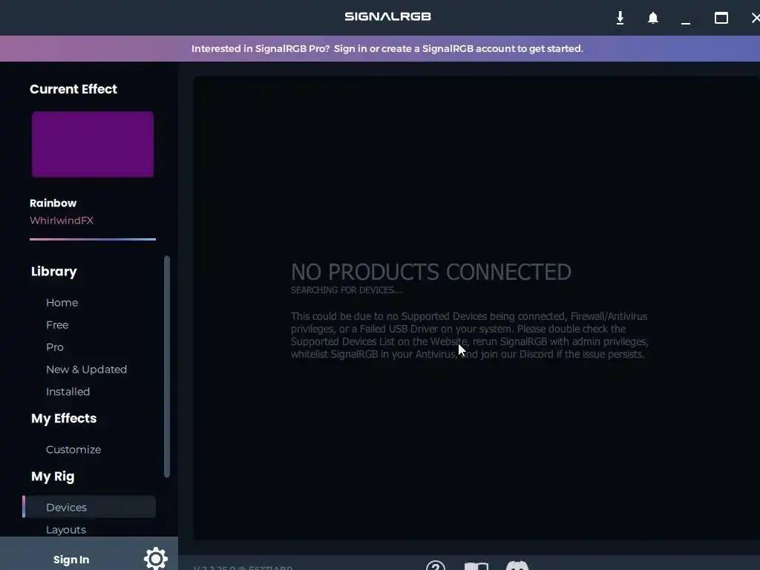This screenshot has width=760, height=570.
Task: Go to Library Home
Action: pos(62,303)
